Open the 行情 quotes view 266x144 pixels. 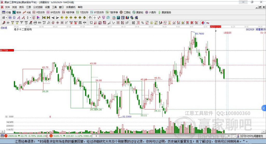coord(6,12)
